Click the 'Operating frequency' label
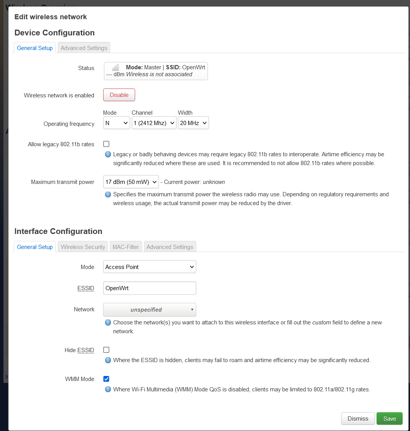Image resolution: width=410 pixels, height=431 pixels. [69, 124]
